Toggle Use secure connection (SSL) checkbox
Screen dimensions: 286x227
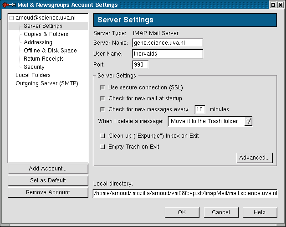[102, 88]
